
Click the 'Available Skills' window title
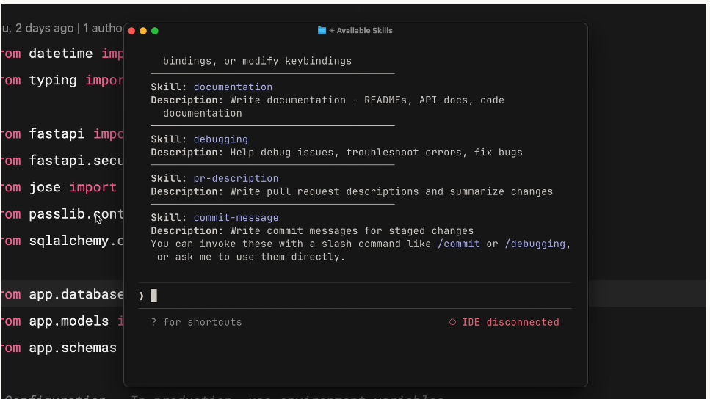pyautogui.click(x=364, y=30)
